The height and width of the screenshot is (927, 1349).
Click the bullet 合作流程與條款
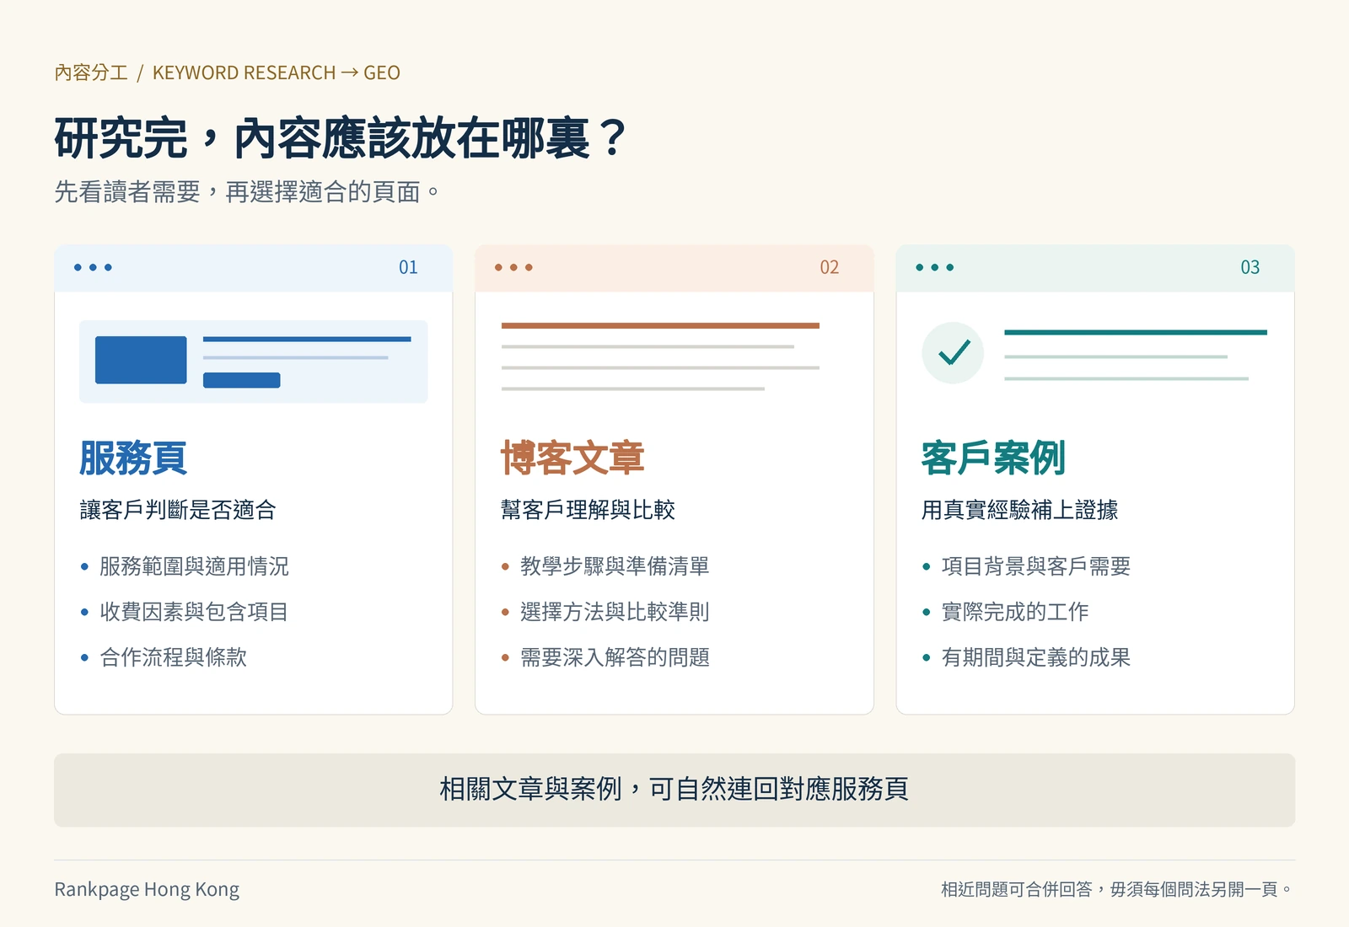click(164, 657)
